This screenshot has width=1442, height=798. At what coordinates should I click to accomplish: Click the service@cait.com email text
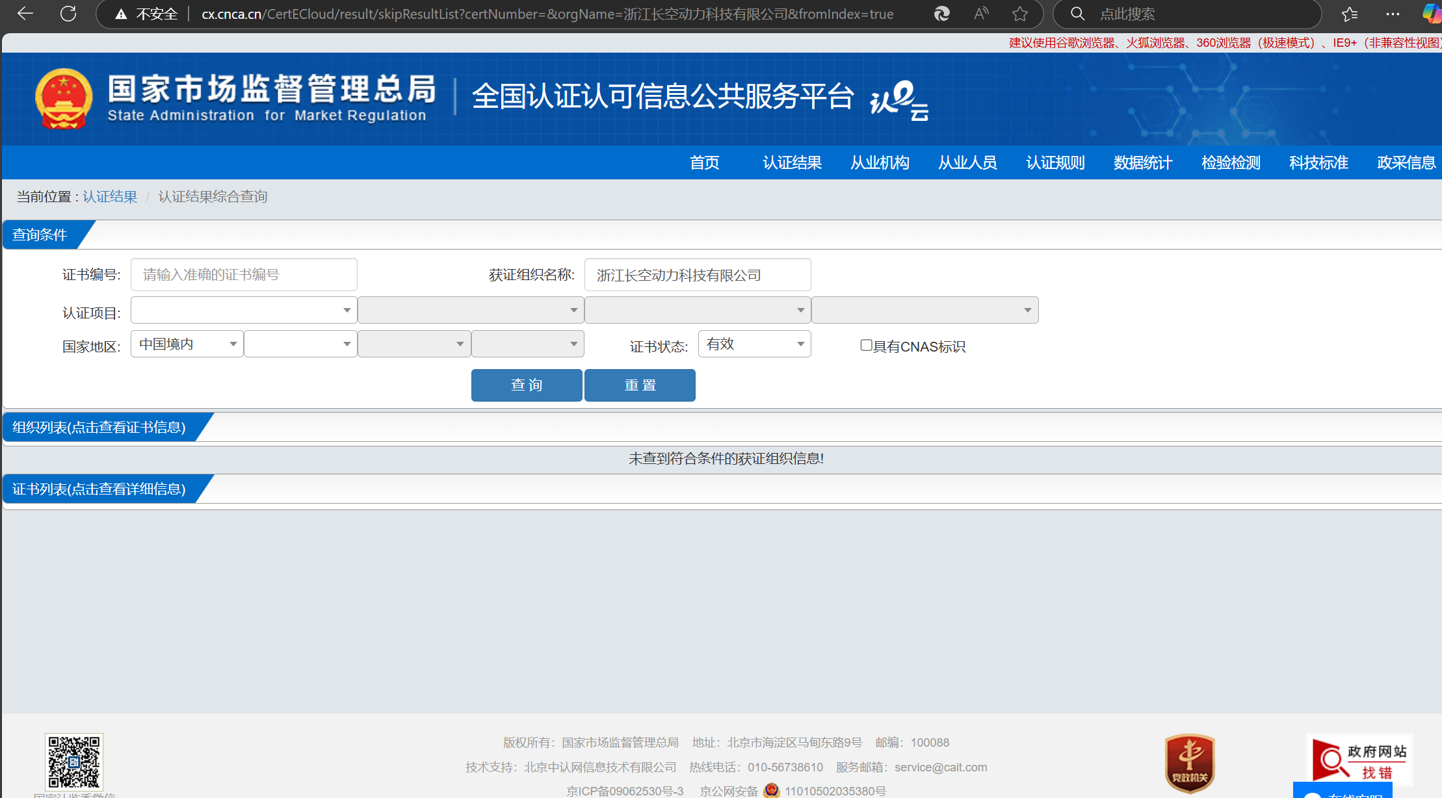click(x=941, y=767)
